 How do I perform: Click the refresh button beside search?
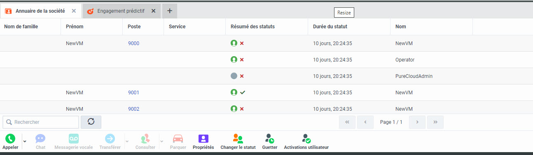coord(91,122)
